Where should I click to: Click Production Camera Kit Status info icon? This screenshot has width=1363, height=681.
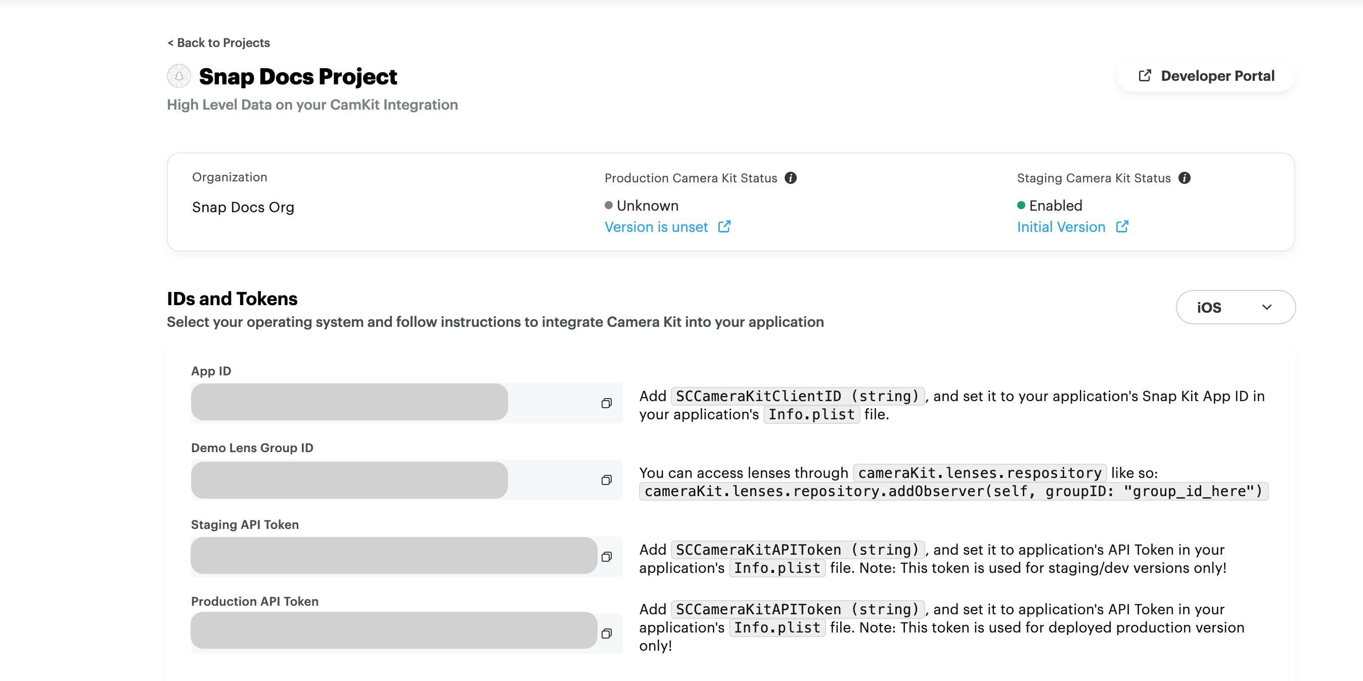click(x=791, y=178)
